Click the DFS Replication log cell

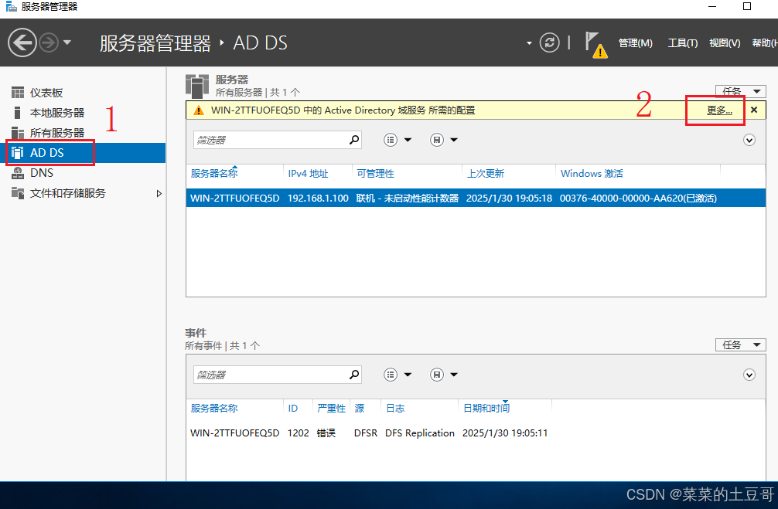[x=420, y=433]
